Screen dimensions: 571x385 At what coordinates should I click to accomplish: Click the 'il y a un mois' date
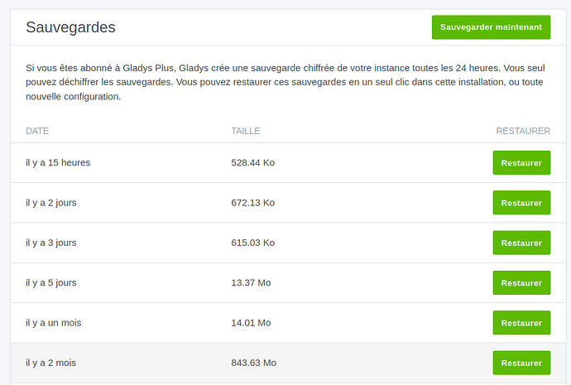(54, 322)
